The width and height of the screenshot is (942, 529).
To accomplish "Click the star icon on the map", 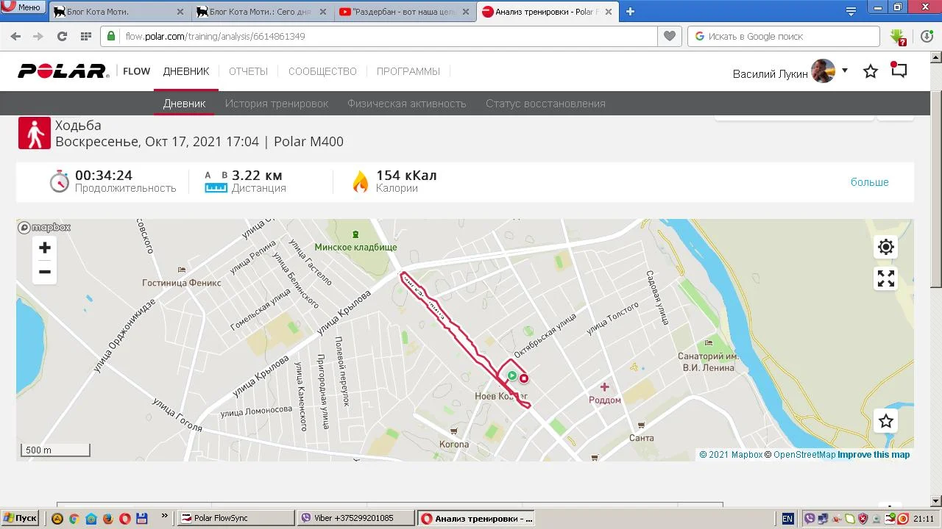I will [886, 421].
